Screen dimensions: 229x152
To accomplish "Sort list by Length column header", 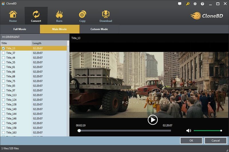I will [49, 43].
